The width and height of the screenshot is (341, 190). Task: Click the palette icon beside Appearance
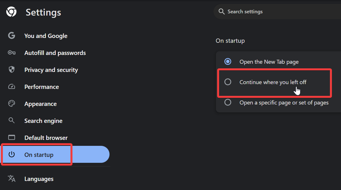pos(11,104)
